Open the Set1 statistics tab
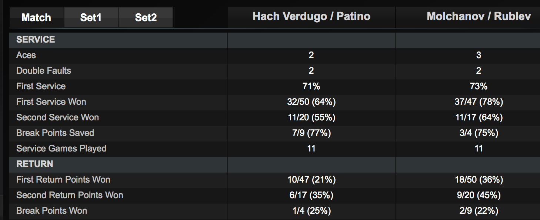Viewport: 540px width, 220px height. 91,17
